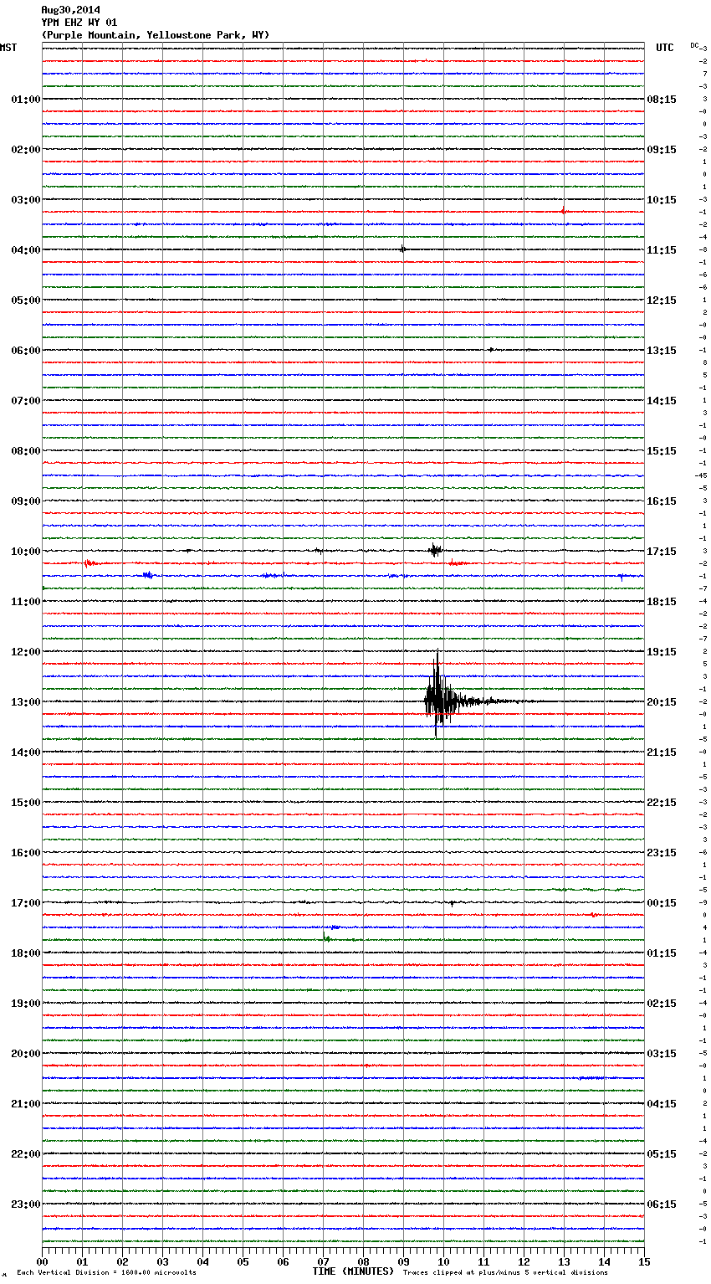
Task: Select the 18:00 MST time label
Action: (26, 953)
